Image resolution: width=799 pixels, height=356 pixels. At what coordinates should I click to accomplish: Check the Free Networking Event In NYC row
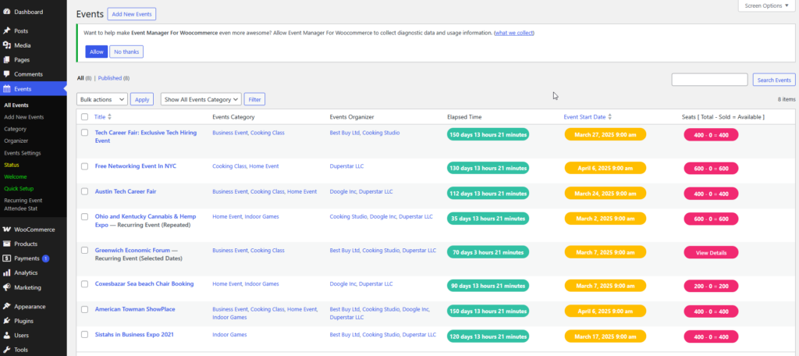[84, 166]
